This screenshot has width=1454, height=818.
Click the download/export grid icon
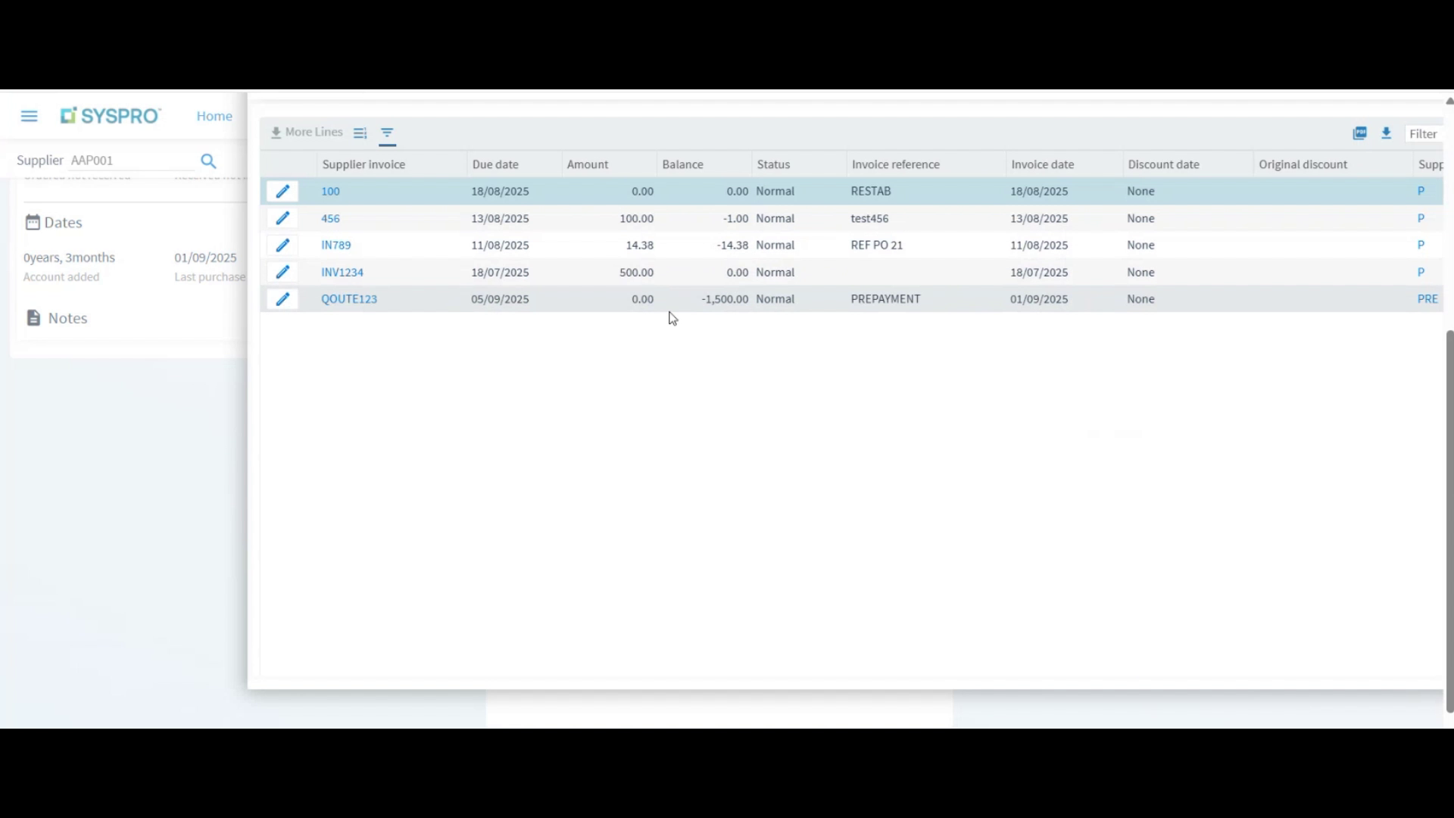[1386, 133]
